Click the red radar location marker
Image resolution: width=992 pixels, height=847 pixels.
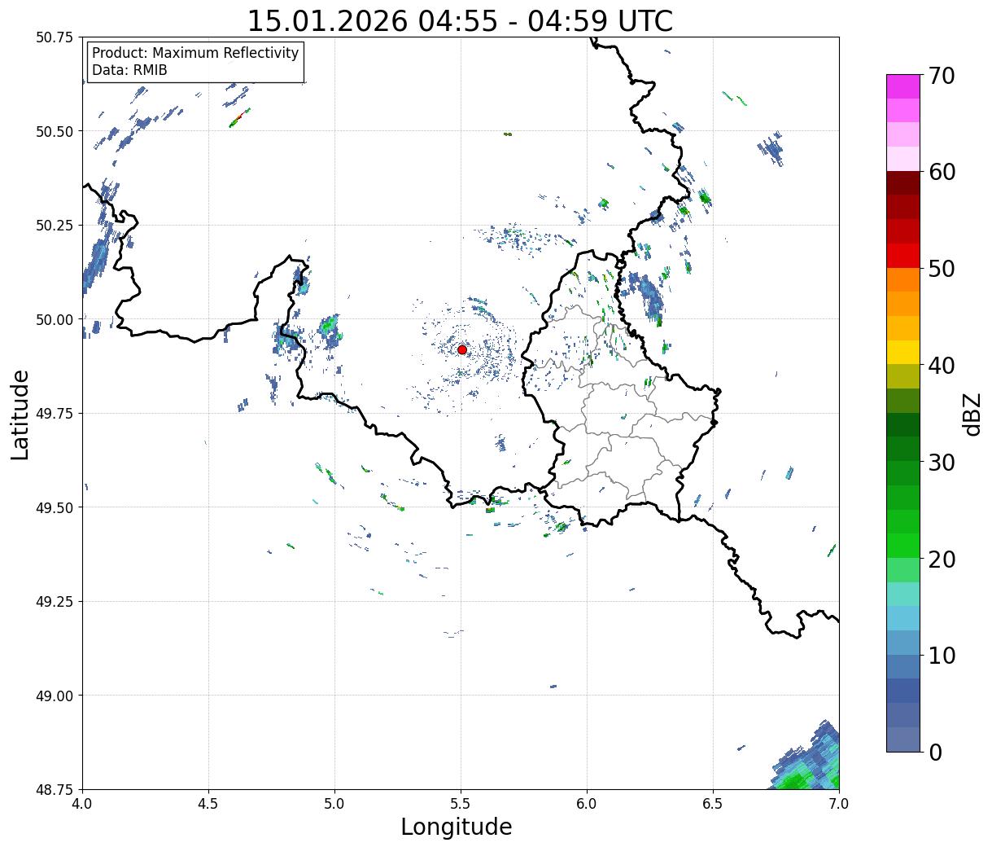(x=462, y=349)
